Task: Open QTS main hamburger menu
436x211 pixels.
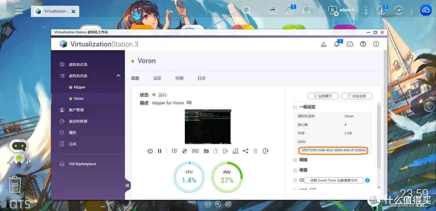Action: coord(19,10)
